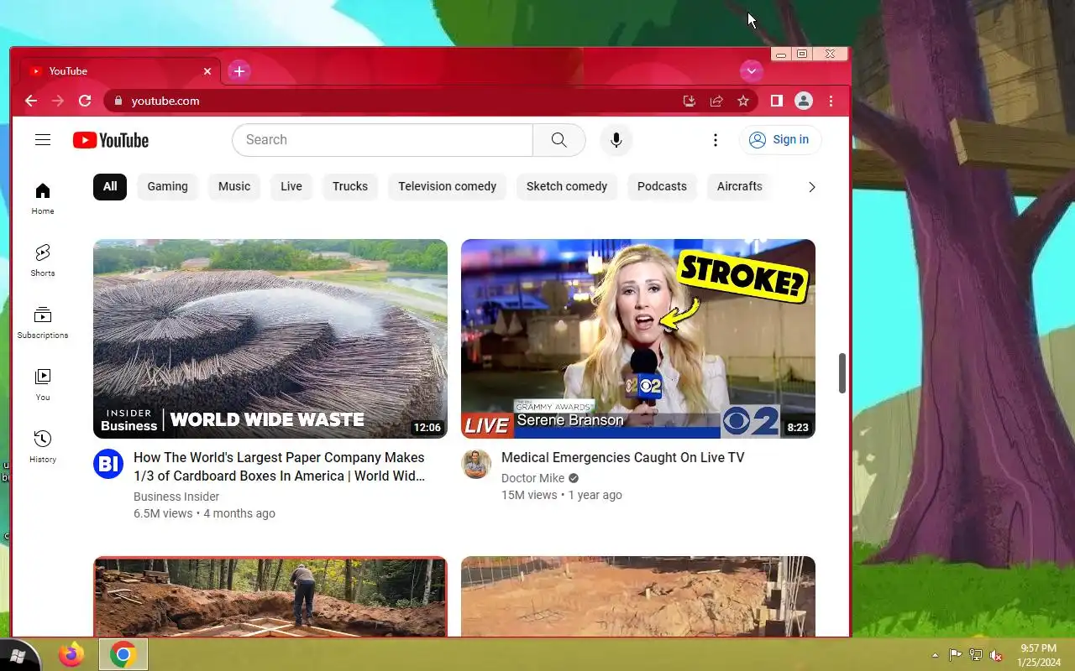1075x671 pixels.
Task: Play the World Wide Waste video thumbnail
Action: [x=270, y=339]
